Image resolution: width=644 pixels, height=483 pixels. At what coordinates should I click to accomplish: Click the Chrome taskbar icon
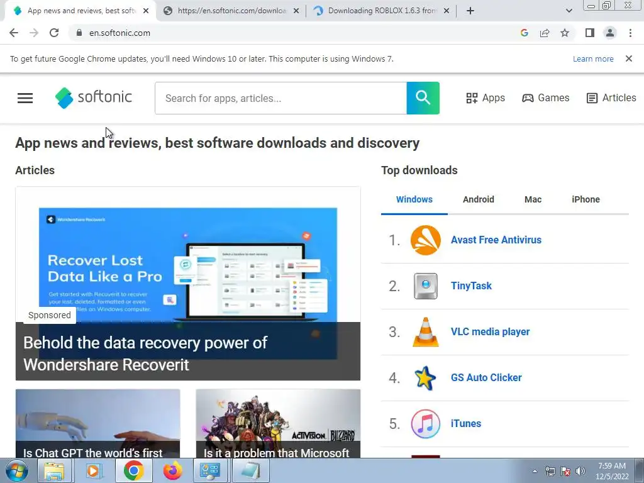[x=133, y=470]
